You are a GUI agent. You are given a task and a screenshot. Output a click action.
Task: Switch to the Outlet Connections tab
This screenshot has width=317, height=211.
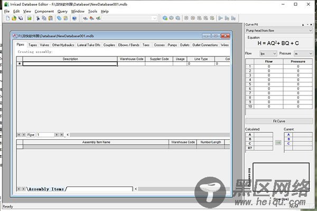point(205,45)
